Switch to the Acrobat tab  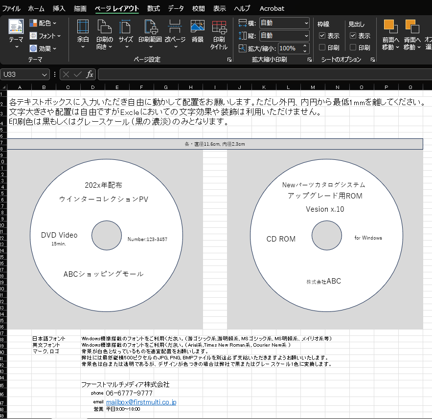click(x=272, y=8)
